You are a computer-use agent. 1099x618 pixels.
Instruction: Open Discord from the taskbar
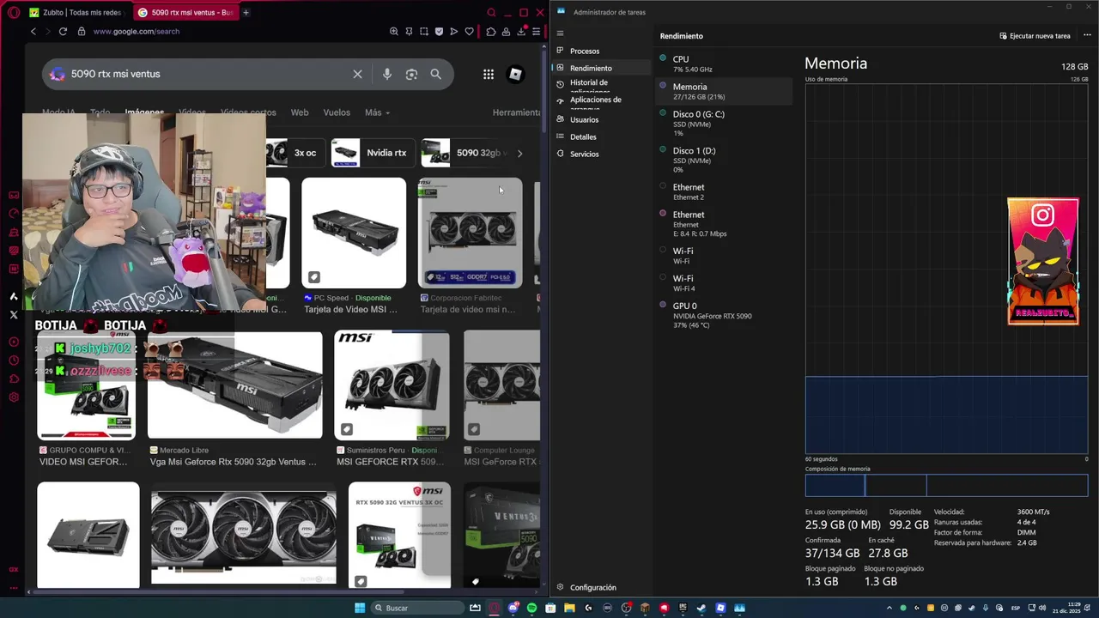(513, 608)
